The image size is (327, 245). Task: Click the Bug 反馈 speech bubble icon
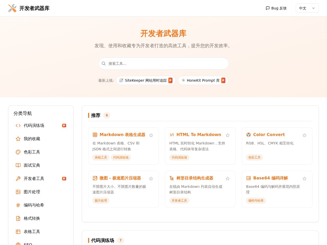[268, 8]
